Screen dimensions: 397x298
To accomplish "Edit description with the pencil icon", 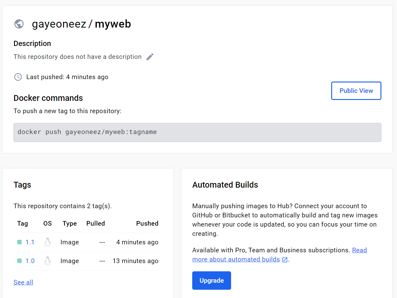I will (x=150, y=57).
